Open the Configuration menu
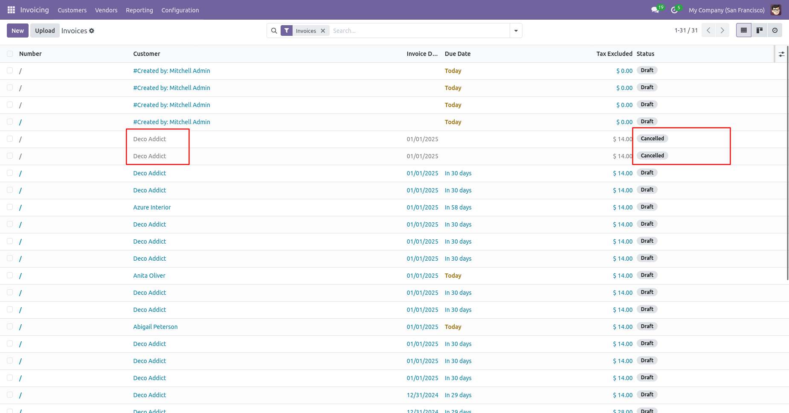This screenshot has width=789, height=413. tap(180, 10)
